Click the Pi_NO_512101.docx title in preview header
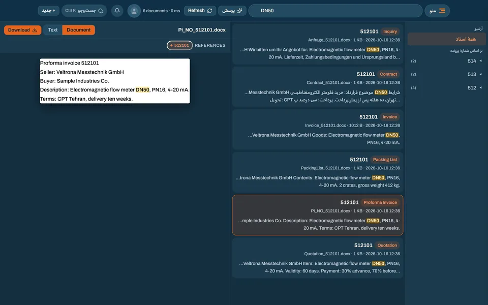 pyautogui.click(x=202, y=30)
